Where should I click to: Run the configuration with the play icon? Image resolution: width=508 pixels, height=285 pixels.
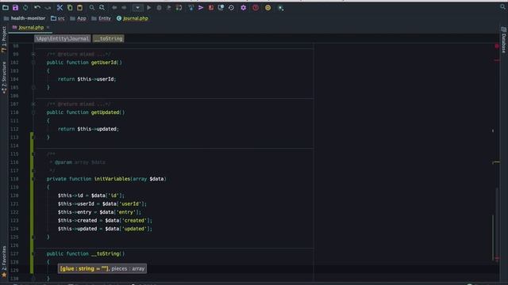pyautogui.click(x=148, y=7)
